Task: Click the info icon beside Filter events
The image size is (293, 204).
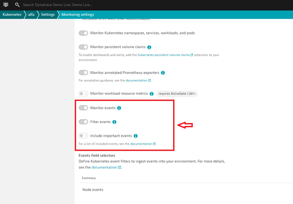Action: (x=114, y=122)
